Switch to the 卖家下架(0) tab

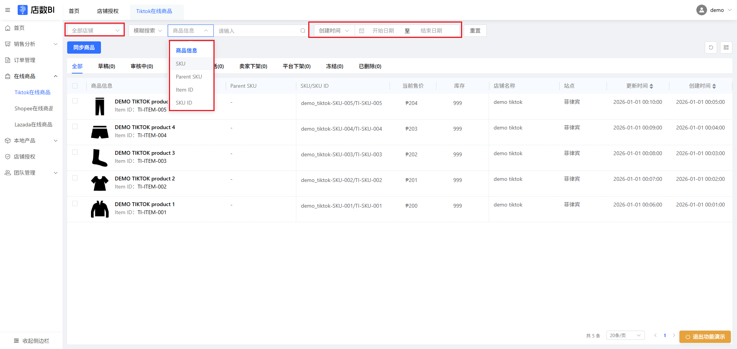click(x=253, y=66)
